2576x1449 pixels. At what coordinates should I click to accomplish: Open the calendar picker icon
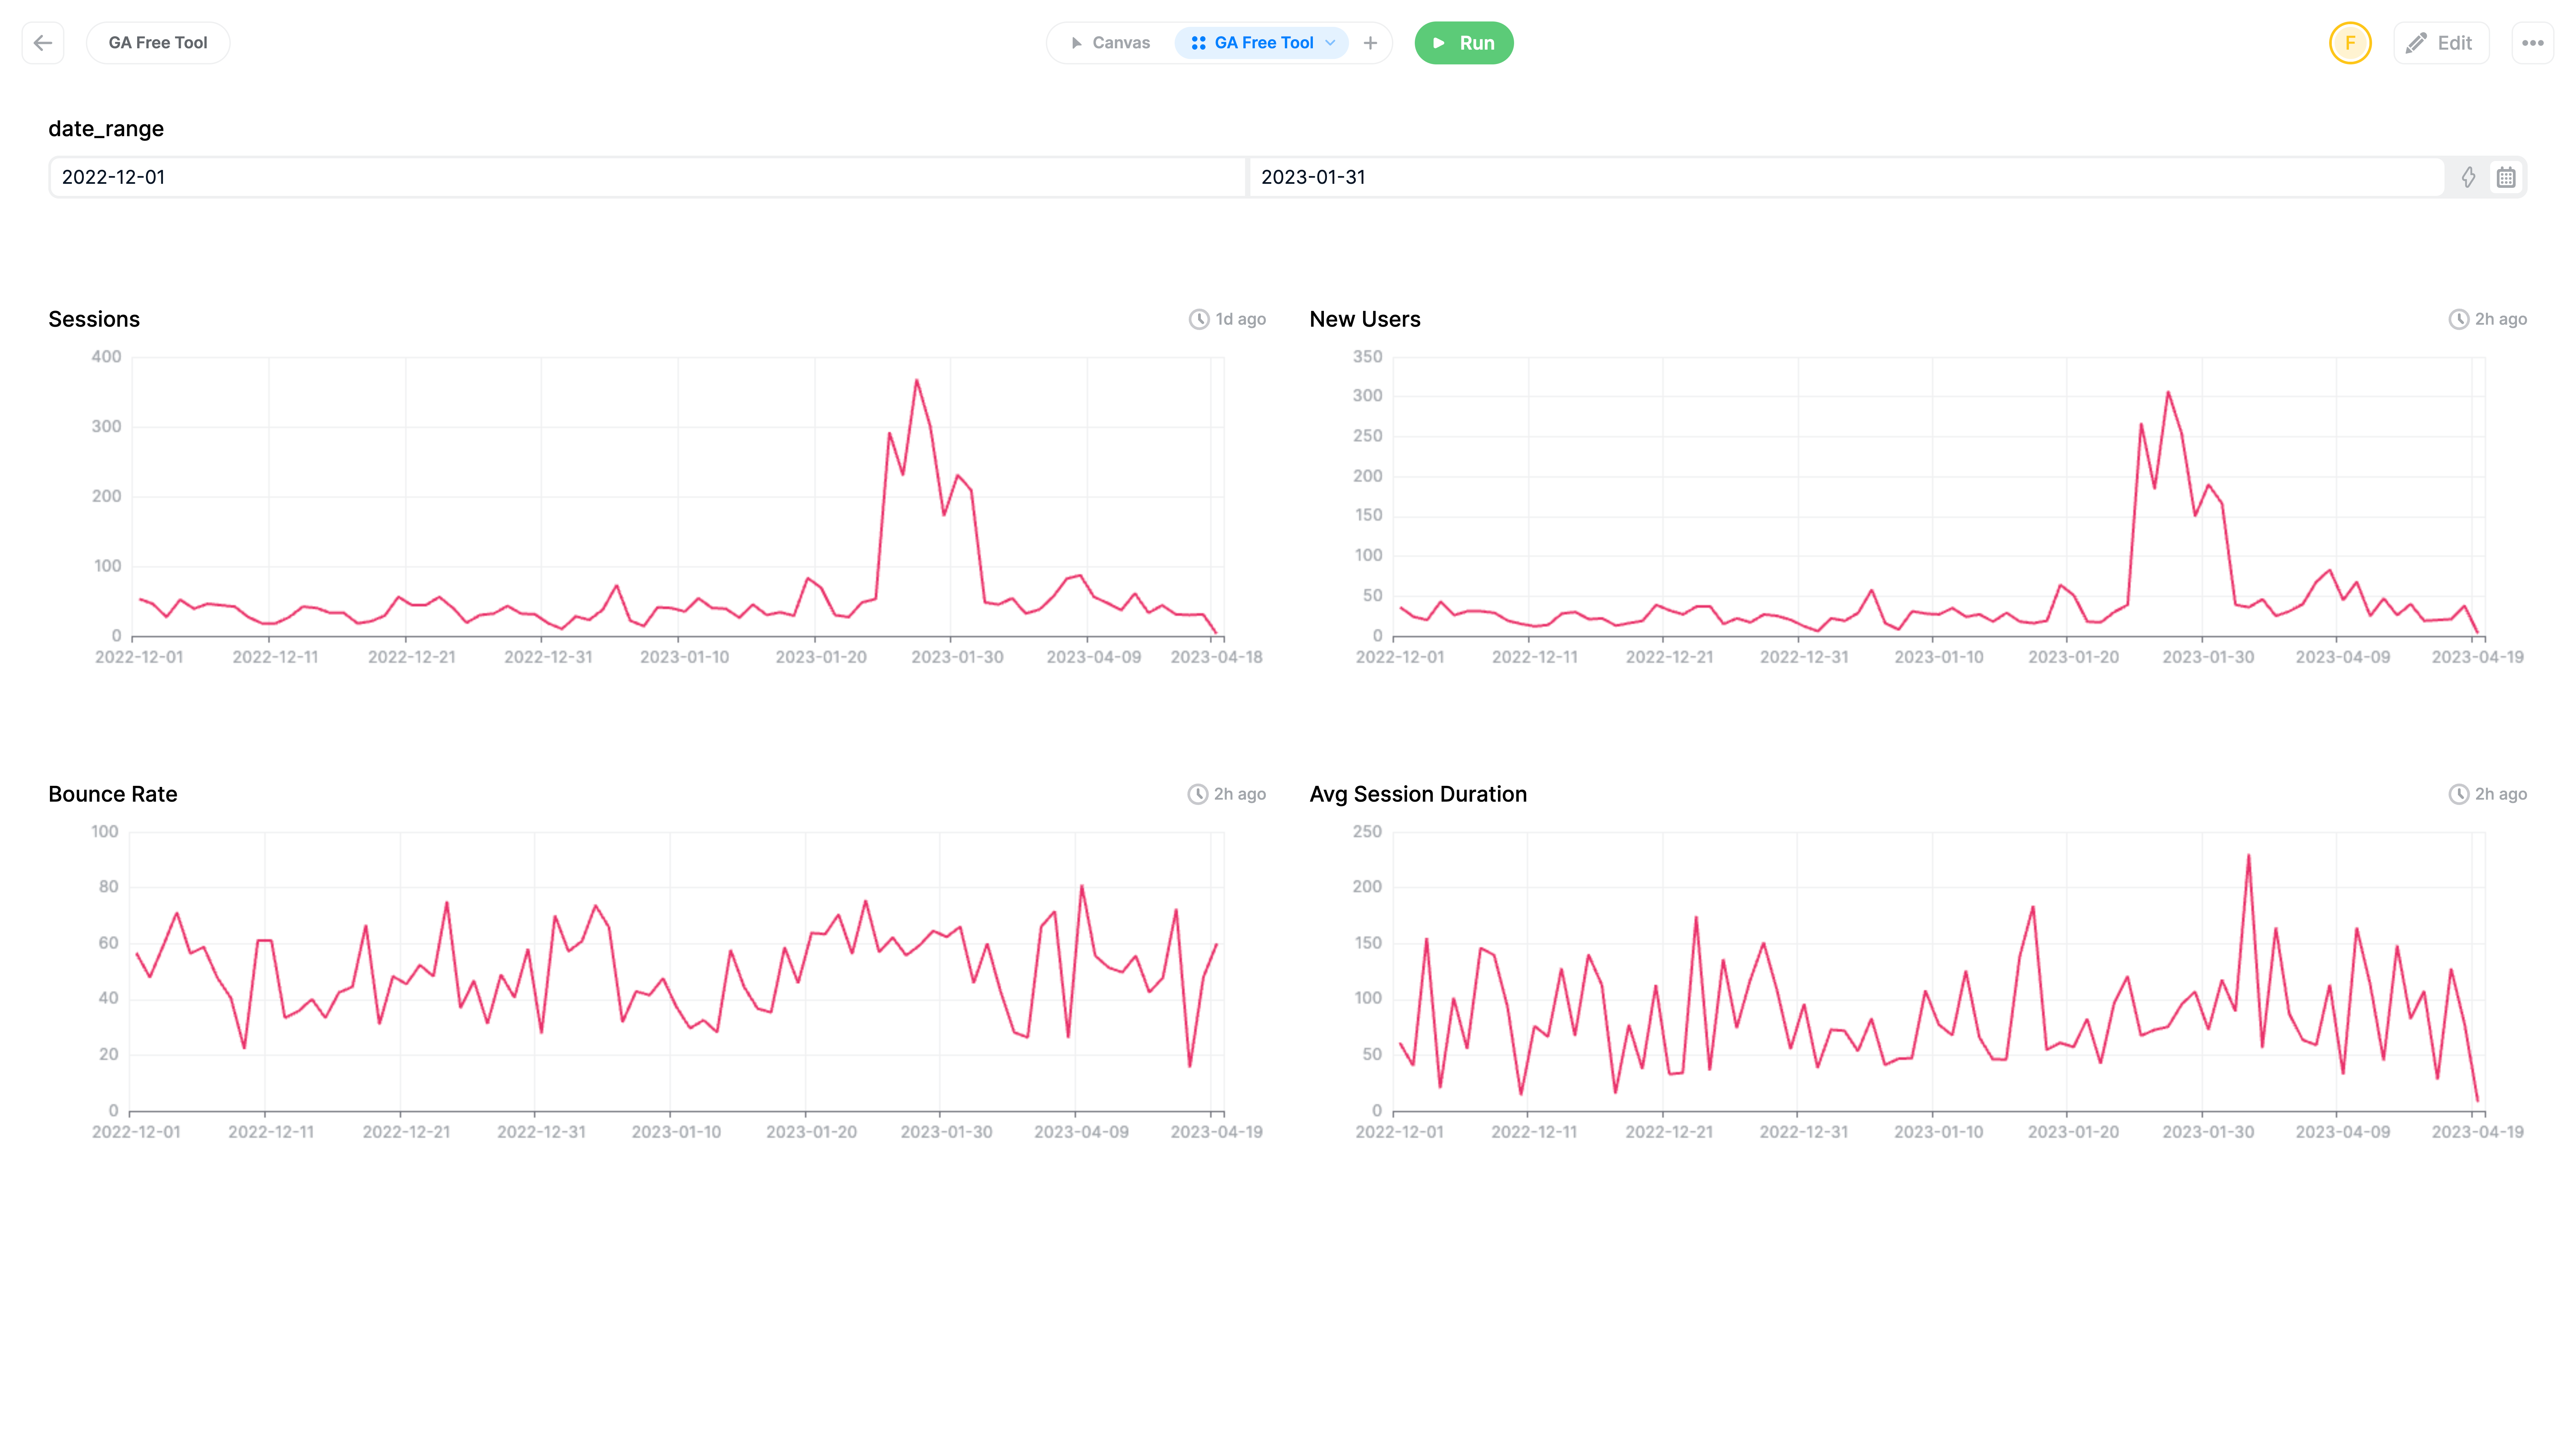coord(2506,177)
